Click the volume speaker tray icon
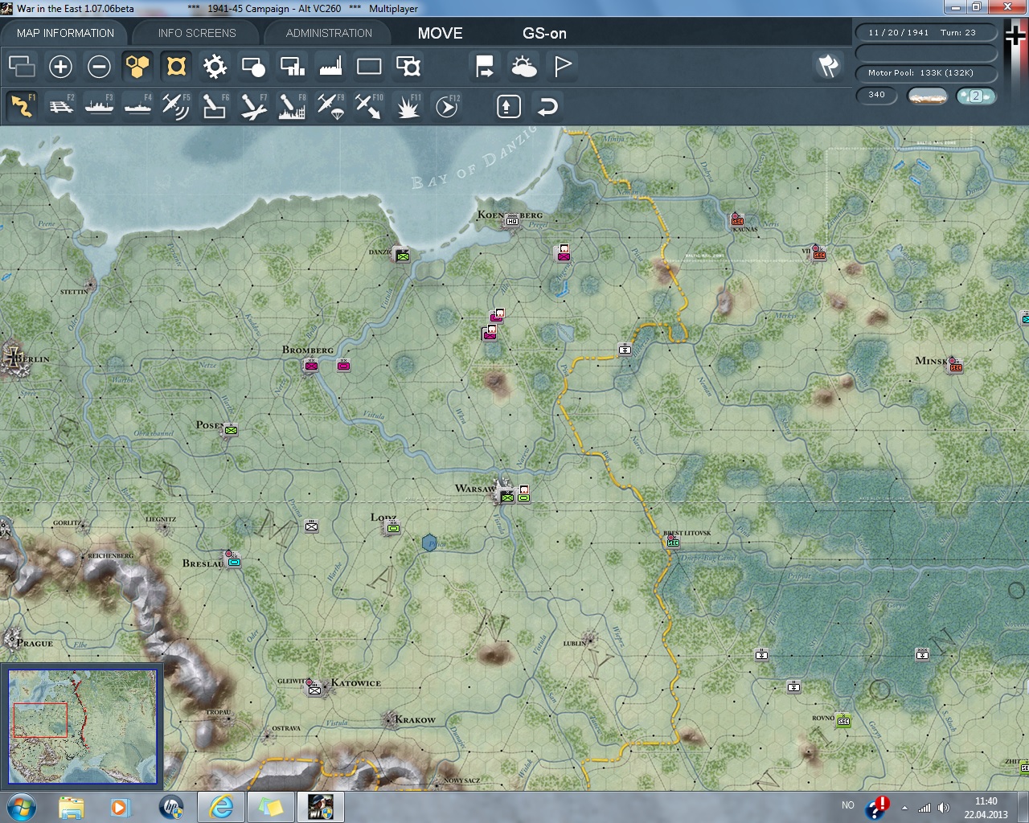Screen dimensions: 1029x823 [x=944, y=808]
